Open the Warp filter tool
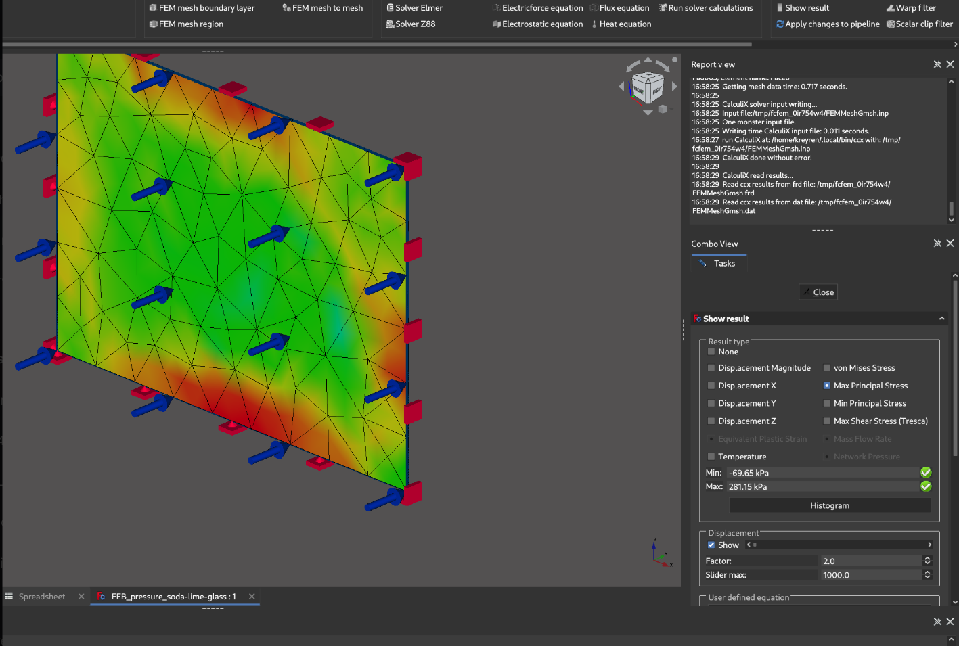Image resolution: width=959 pixels, height=646 pixels. tap(910, 8)
